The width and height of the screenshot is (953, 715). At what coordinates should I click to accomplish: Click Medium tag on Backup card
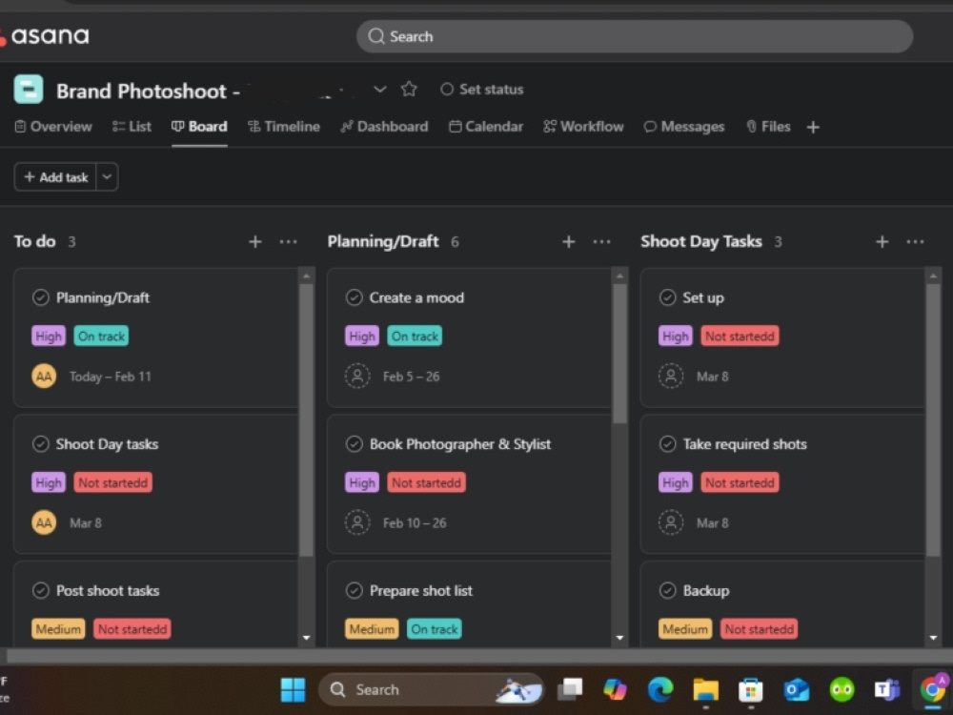pyautogui.click(x=685, y=629)
